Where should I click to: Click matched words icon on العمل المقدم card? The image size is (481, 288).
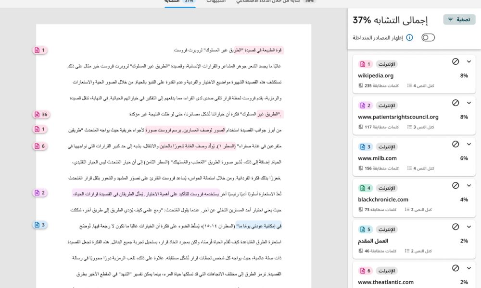pyautogui.click(x=361, y=251)
